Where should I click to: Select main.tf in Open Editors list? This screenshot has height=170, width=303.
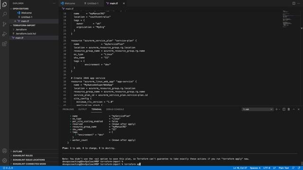[25, 21]
